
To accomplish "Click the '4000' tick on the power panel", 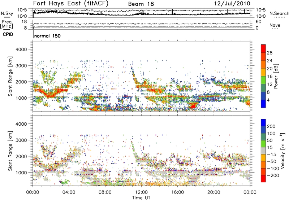I will pos(21,49).
